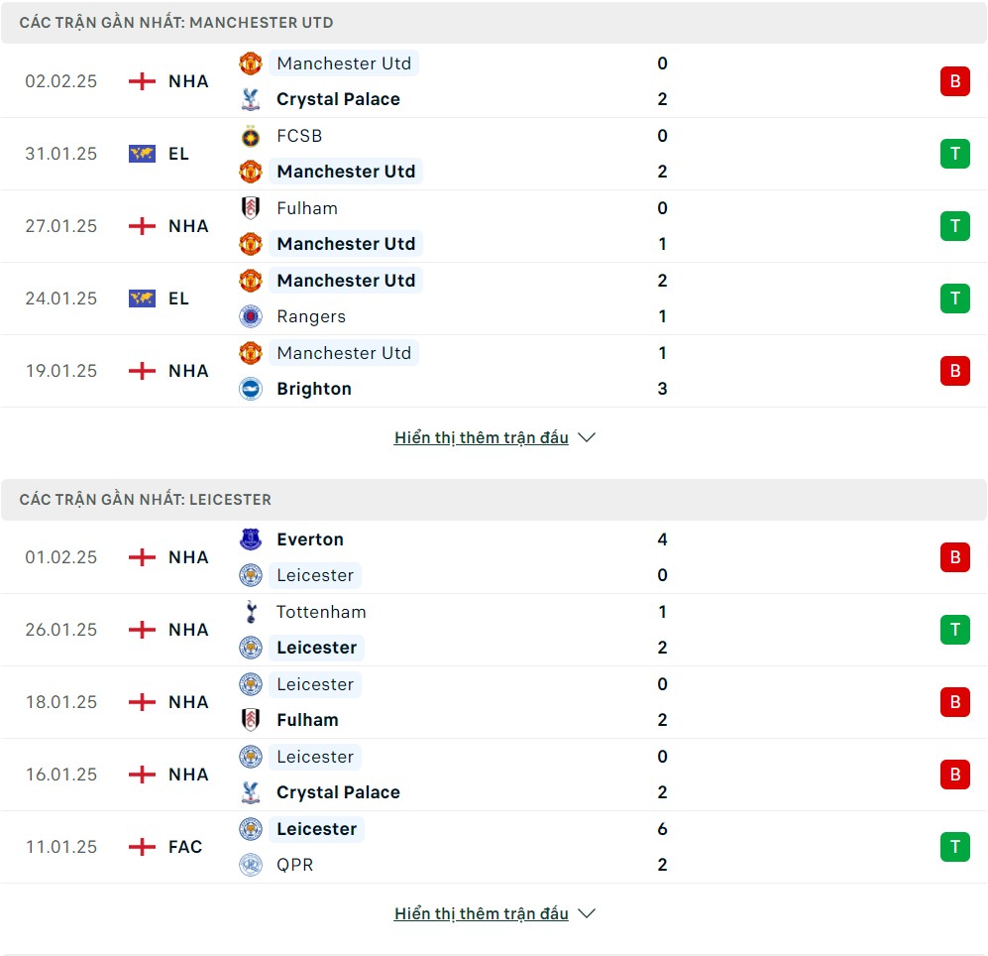The width and height of the screenshot is (988, 956).
Task: Click the green T badge for Leicester vs QPR
Action: (954, 846)
